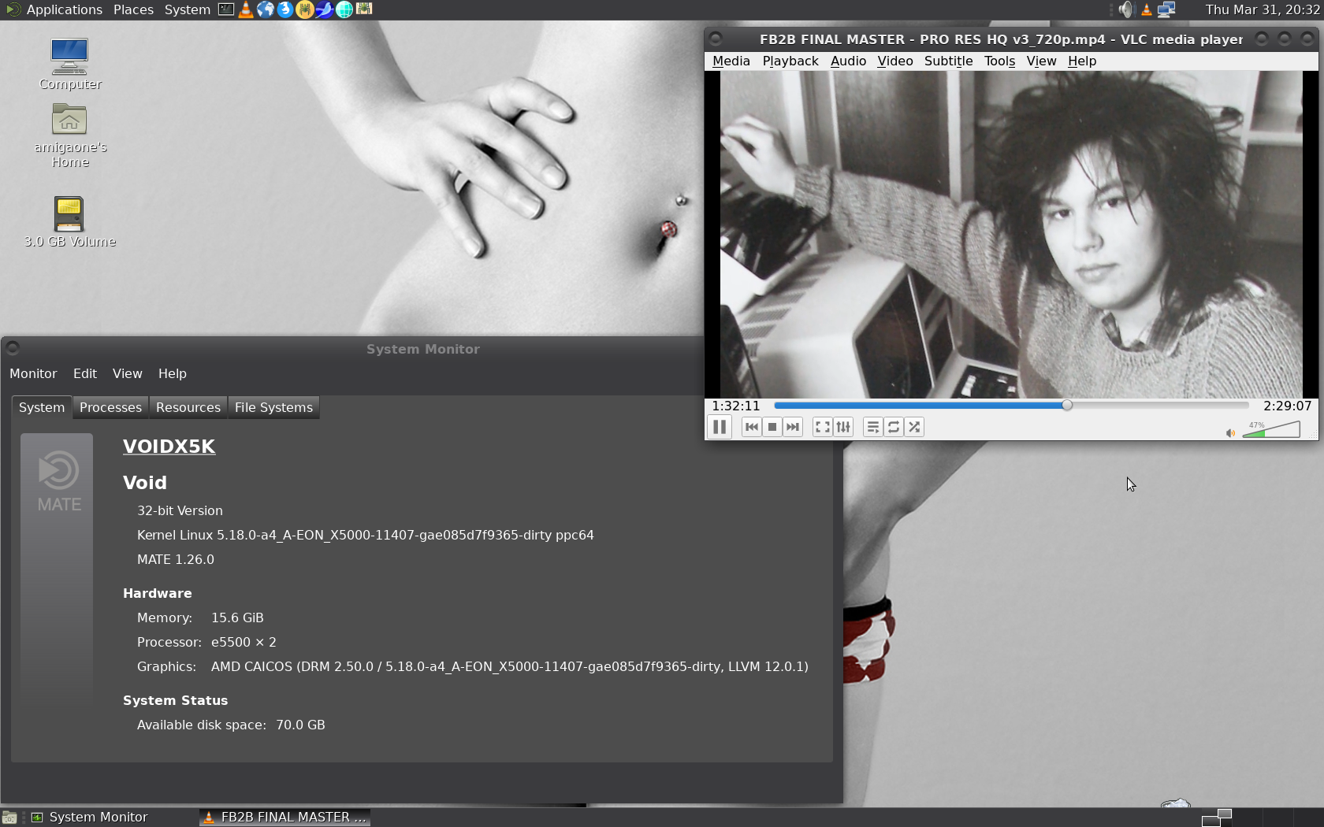Switch to the File Systems tab
Screen dimensions: 1324x827
(x=273, y=407)
